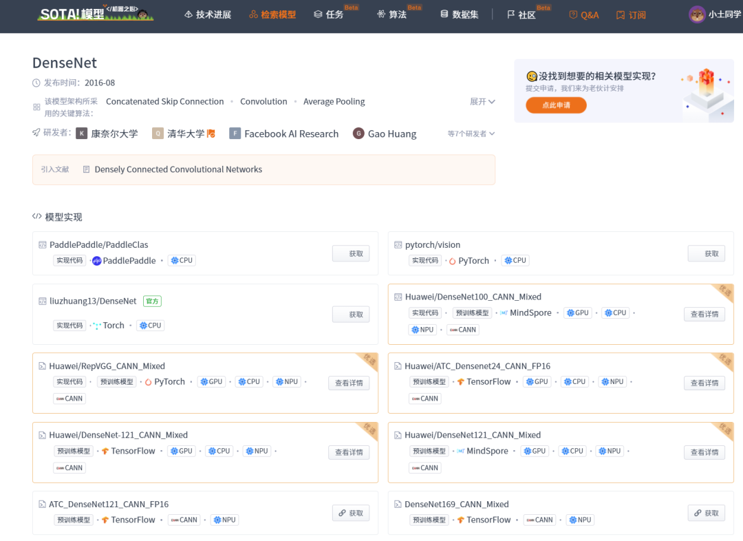This screenshot has width=743, height=541.
Task: Click the Concatenated Skip Connection algorithm
Action: point(165,101)
